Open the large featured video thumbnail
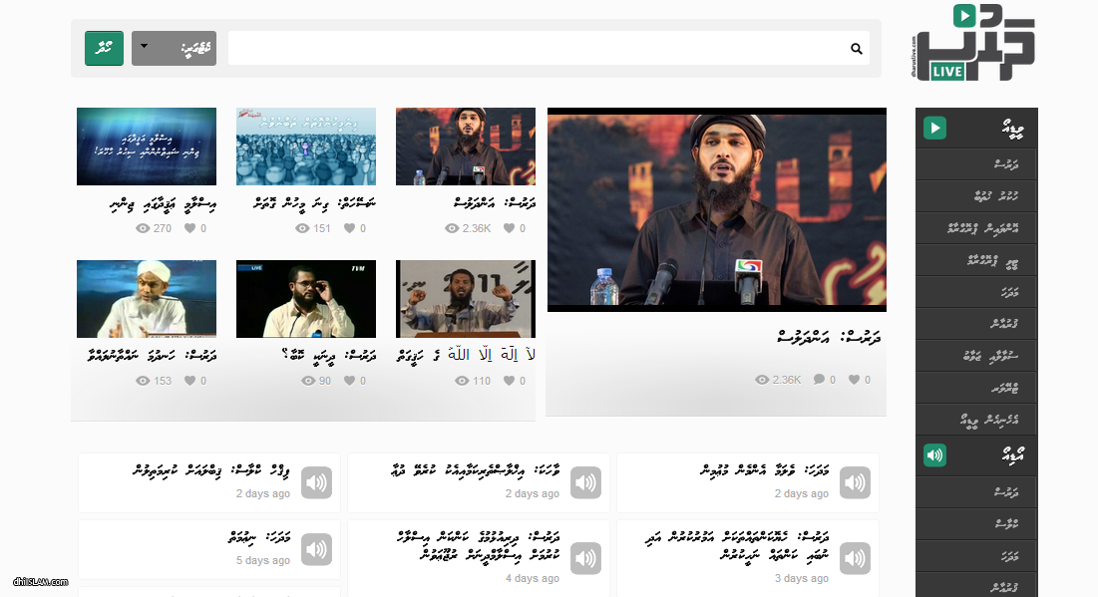 click(716, 210)
